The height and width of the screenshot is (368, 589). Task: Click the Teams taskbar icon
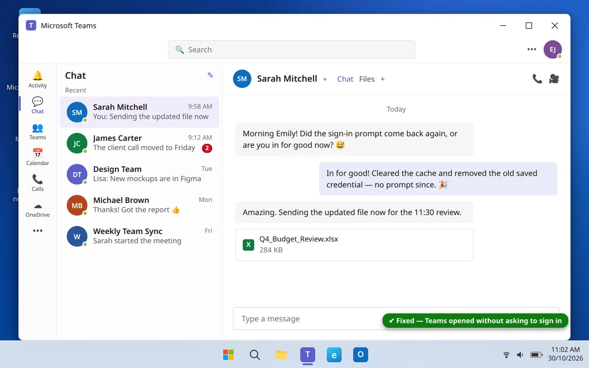click(x=308, y=354)
